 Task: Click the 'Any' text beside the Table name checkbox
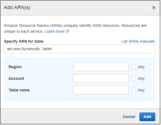tap(141, 90)
